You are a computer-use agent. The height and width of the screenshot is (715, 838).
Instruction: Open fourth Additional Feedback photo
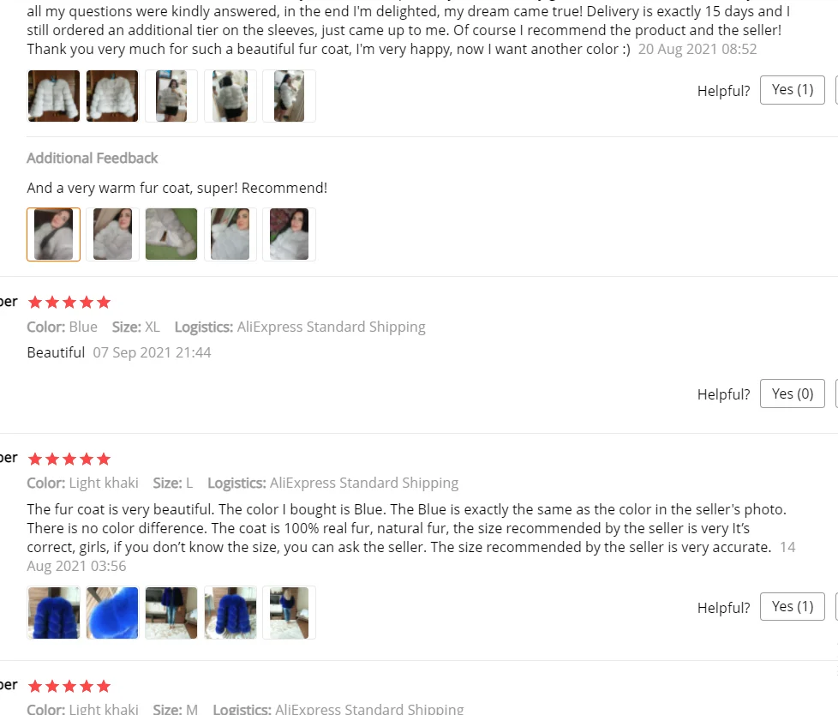click(x=230, y=234)
